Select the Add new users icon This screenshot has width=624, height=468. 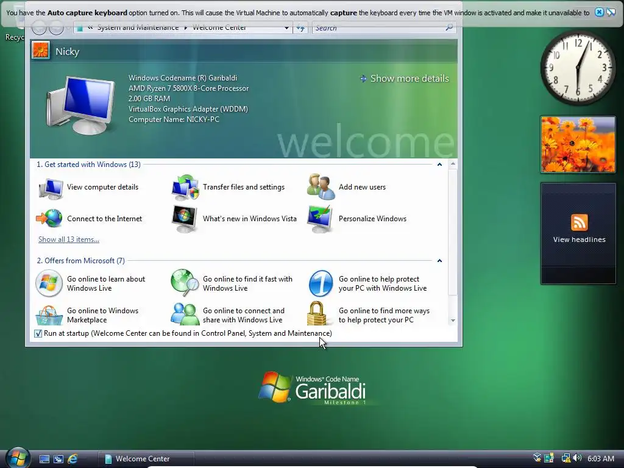pyautogui.click(x=321, y=186)
